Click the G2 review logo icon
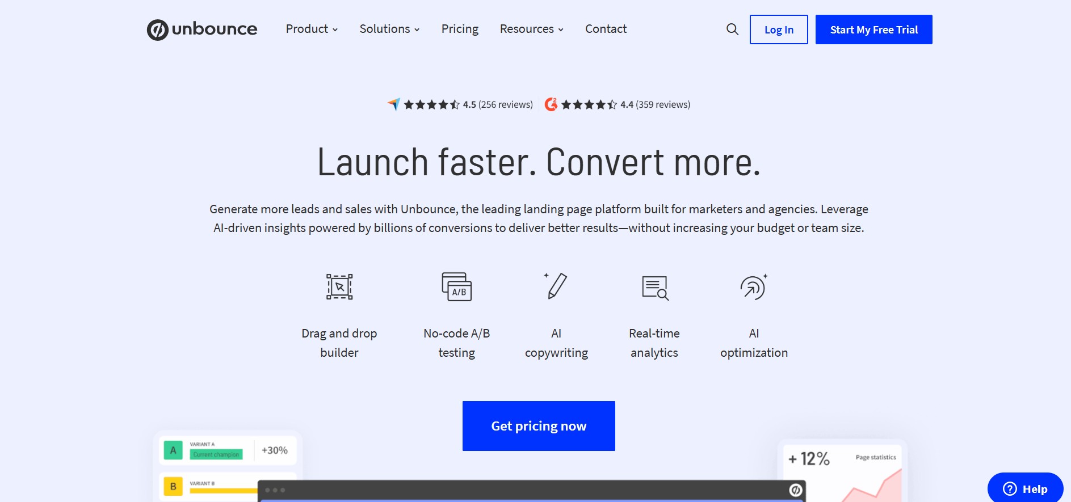Viewport: 1071px width, 502px height. point(551,104)
